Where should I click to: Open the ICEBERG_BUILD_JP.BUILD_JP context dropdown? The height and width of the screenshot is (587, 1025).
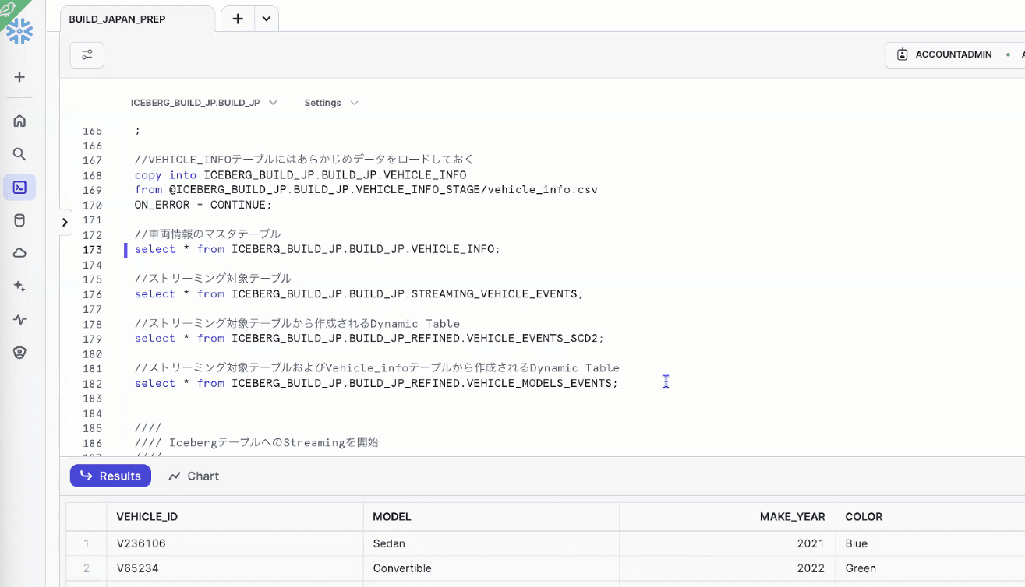[203, 103]
